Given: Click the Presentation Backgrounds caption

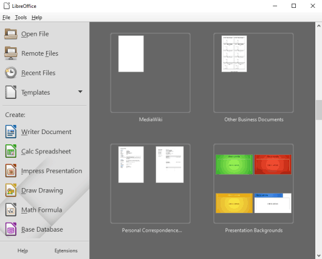Looking at the screenshot, I should click(x=254, y=230).
